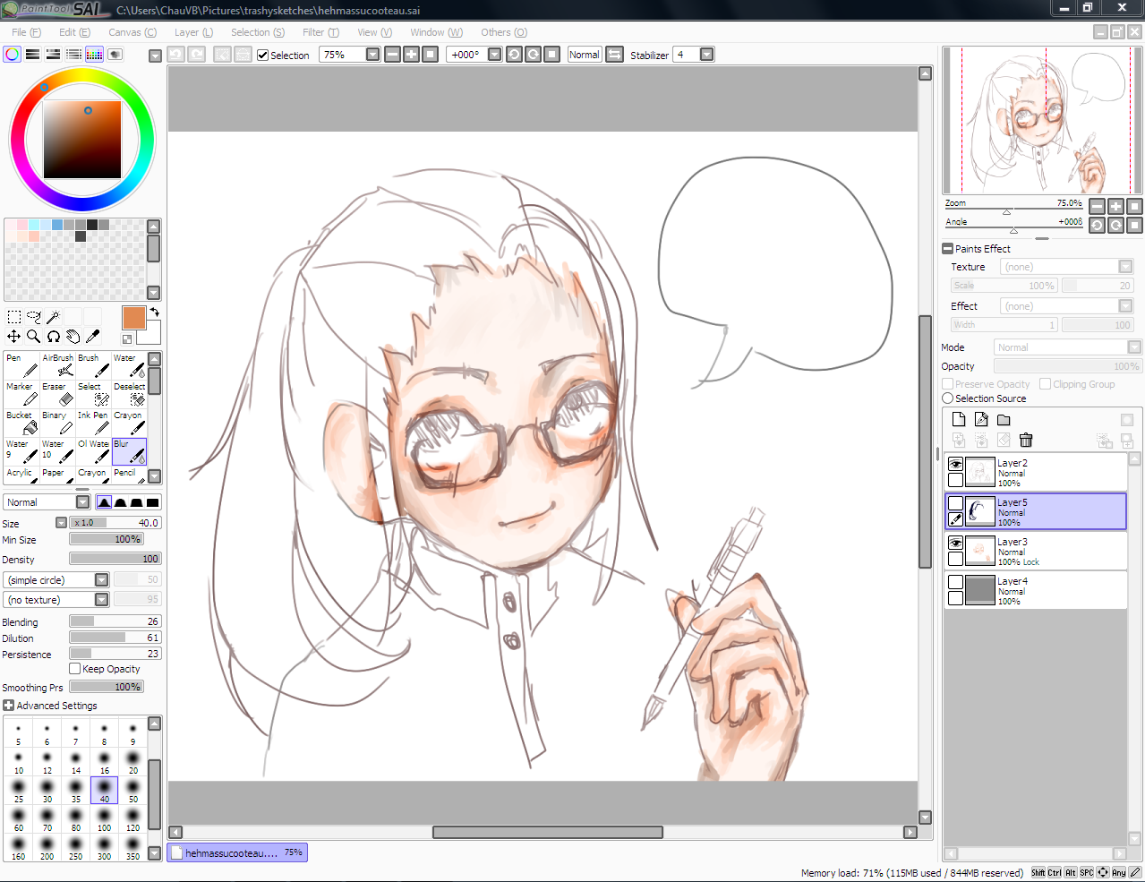
Task: Expand the Stabilizer value dropdown
Action: click(706, 55)
